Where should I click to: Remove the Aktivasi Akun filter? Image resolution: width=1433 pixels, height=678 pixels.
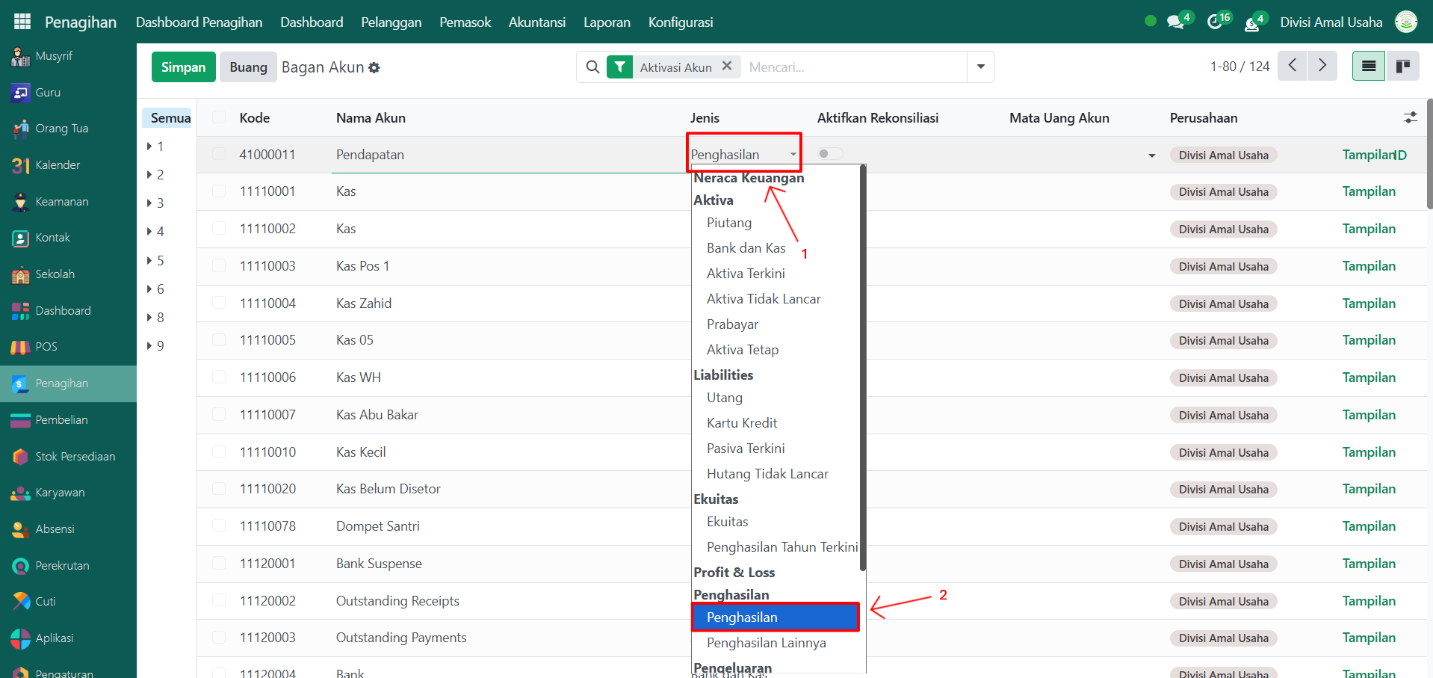(726, 67)
